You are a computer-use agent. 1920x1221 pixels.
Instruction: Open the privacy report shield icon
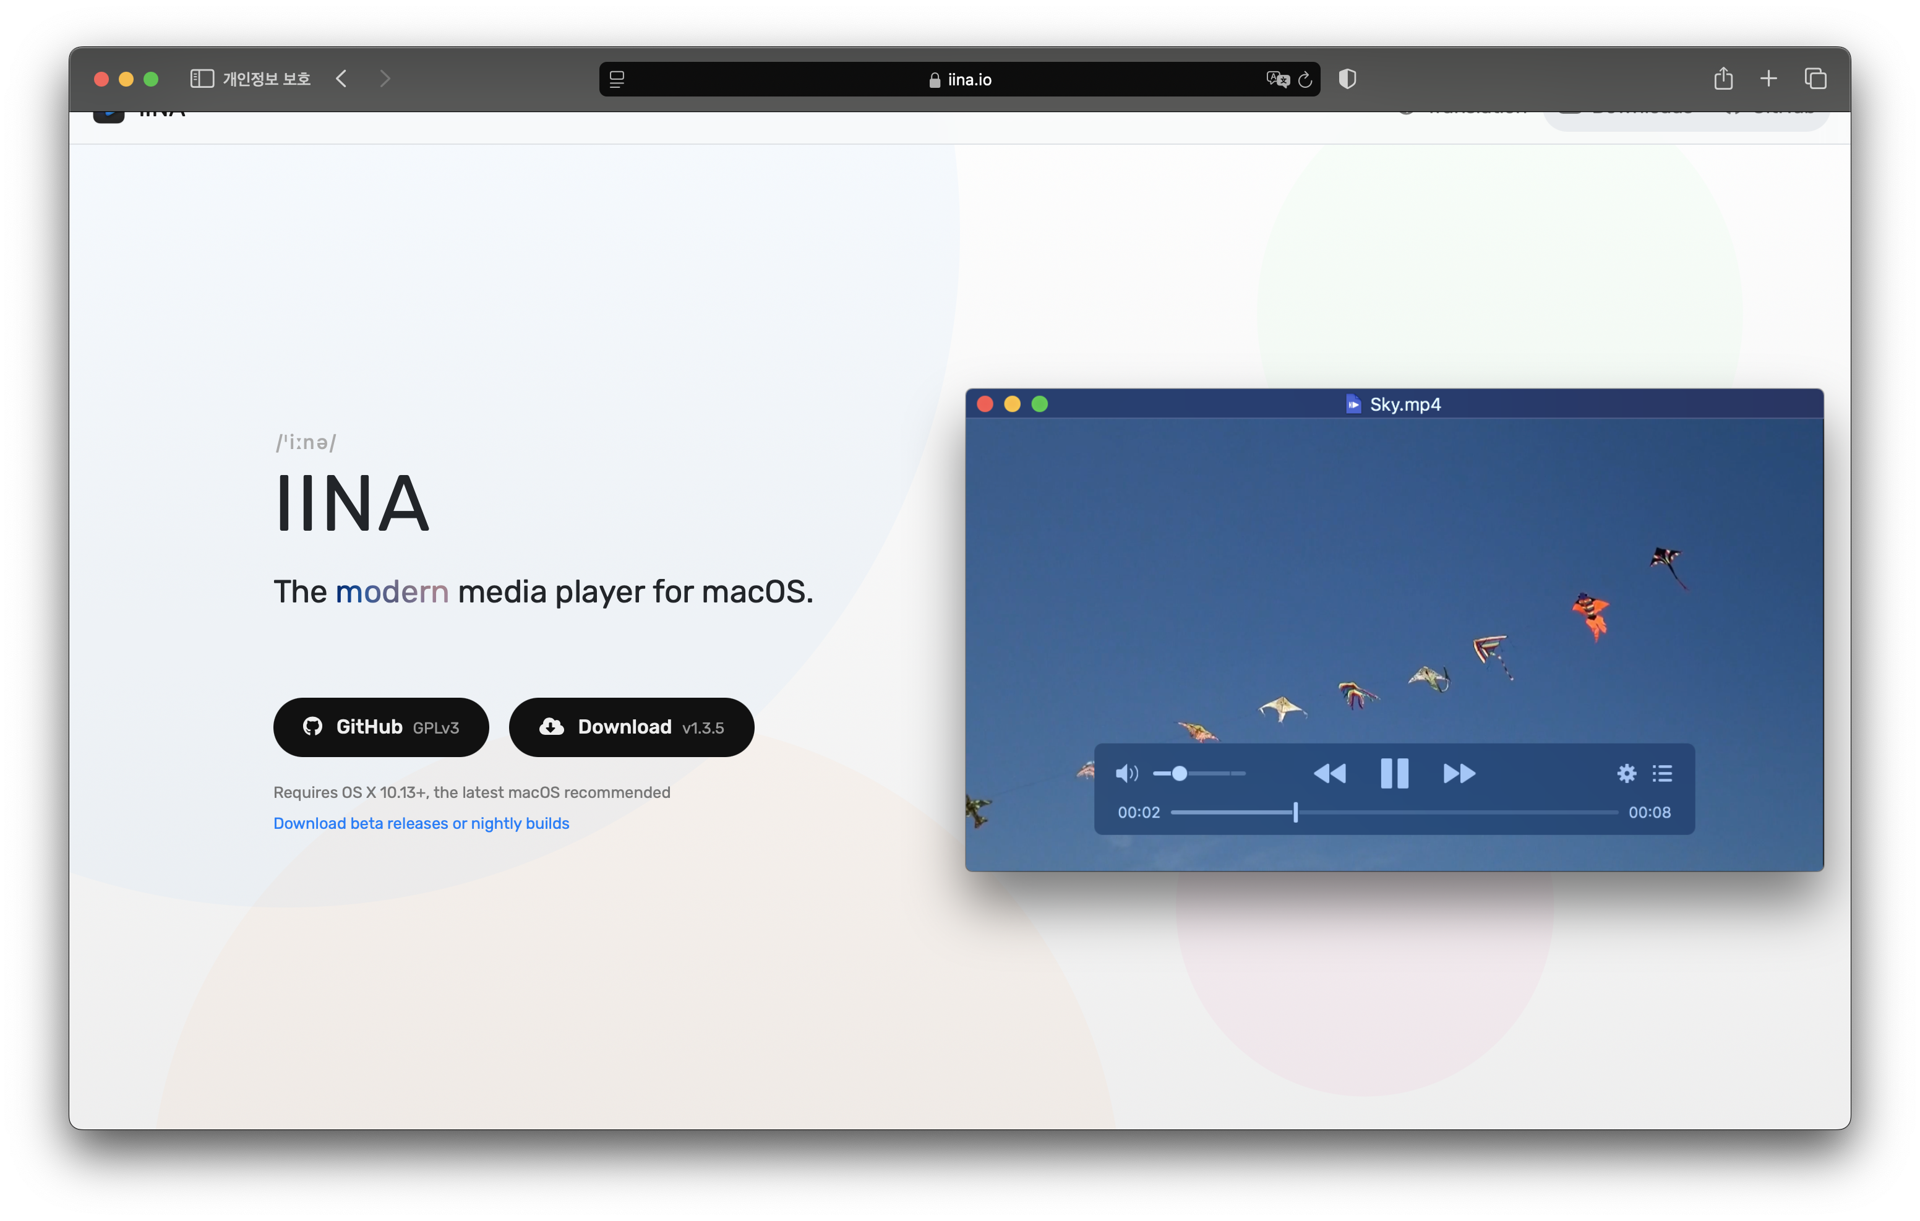[x=1347, y=78]
